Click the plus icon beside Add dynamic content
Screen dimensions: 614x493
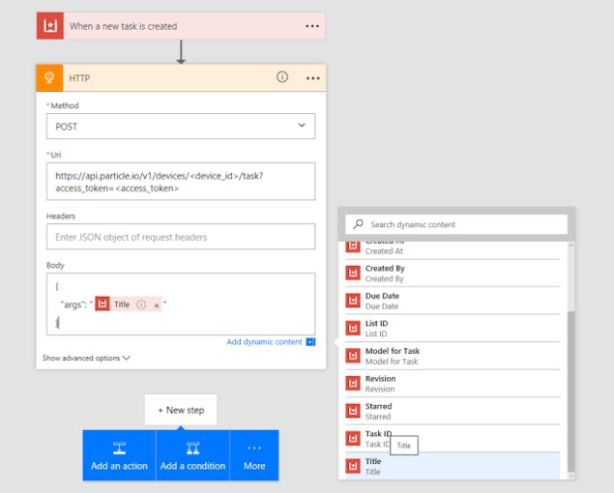tap(310, 342)
